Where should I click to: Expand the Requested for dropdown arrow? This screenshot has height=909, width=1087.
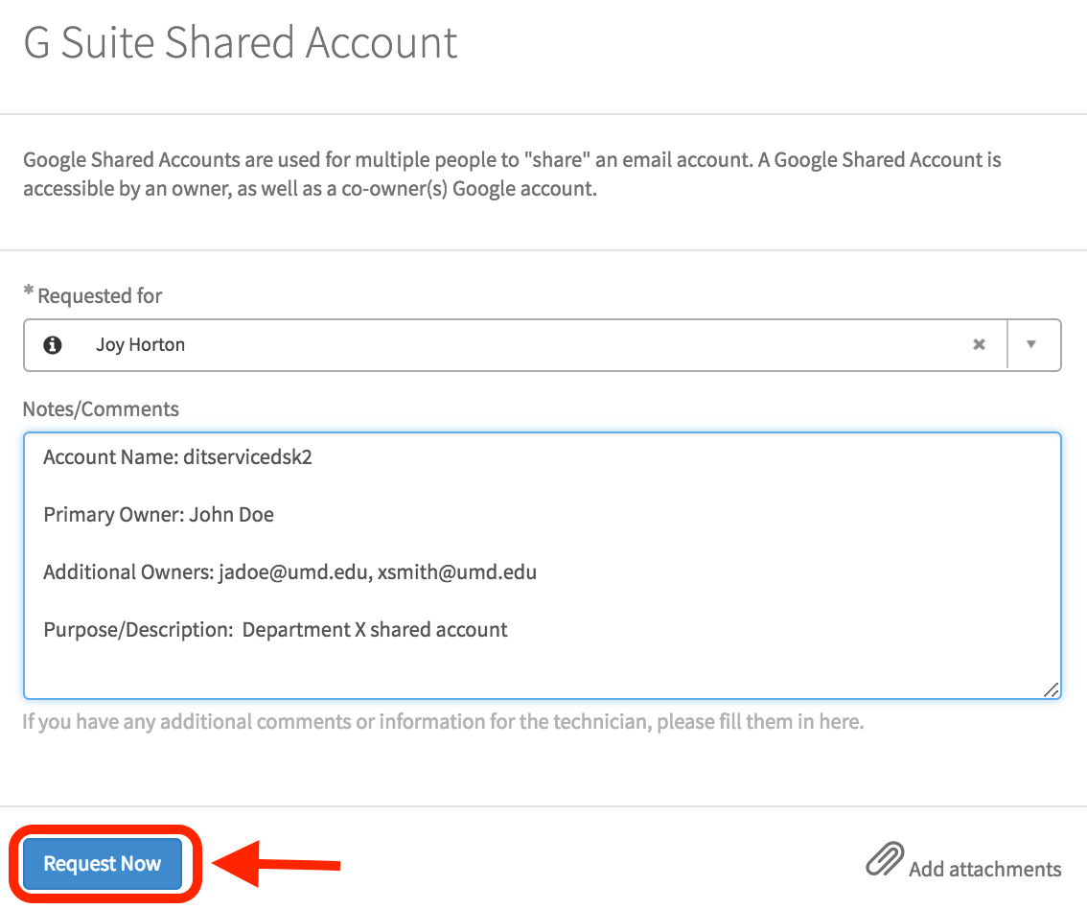1031,345
